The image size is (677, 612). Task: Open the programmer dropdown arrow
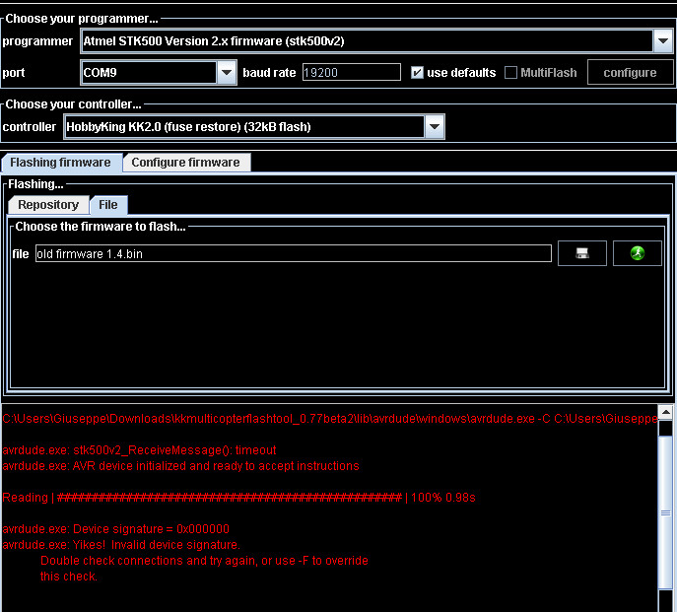[663, 41]
